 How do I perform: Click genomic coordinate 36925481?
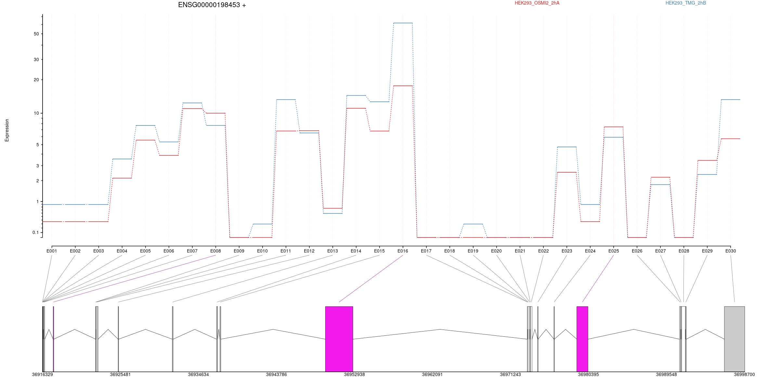pos(121,374)
